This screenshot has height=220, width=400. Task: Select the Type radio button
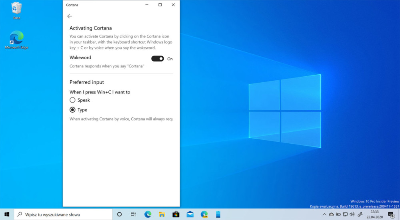click(x=72, y=110)
